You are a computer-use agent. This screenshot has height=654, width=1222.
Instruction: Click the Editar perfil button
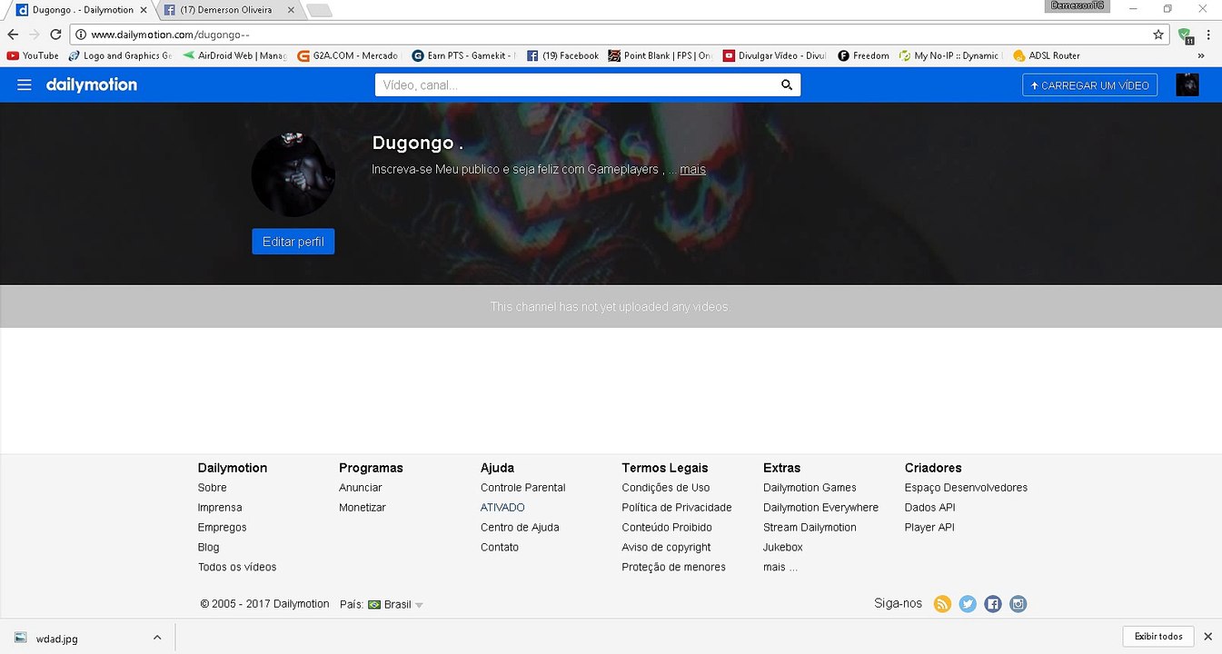[293, 242]
